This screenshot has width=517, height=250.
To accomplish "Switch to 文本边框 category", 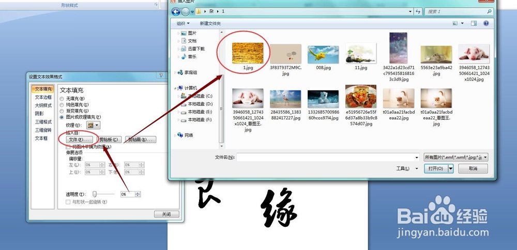I will tap(43, 97).
